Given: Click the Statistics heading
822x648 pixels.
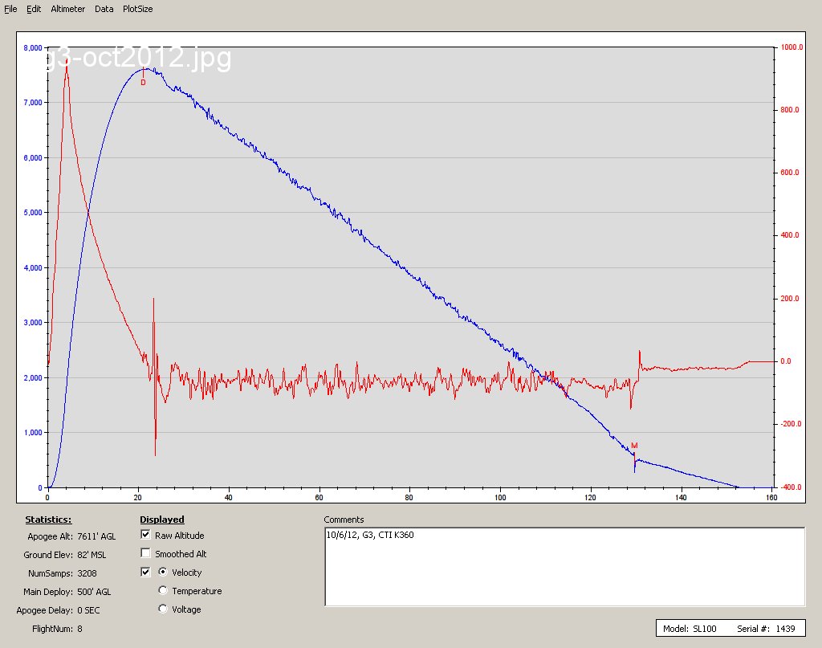Looking at the screenshot, I should tap(48, 520).
